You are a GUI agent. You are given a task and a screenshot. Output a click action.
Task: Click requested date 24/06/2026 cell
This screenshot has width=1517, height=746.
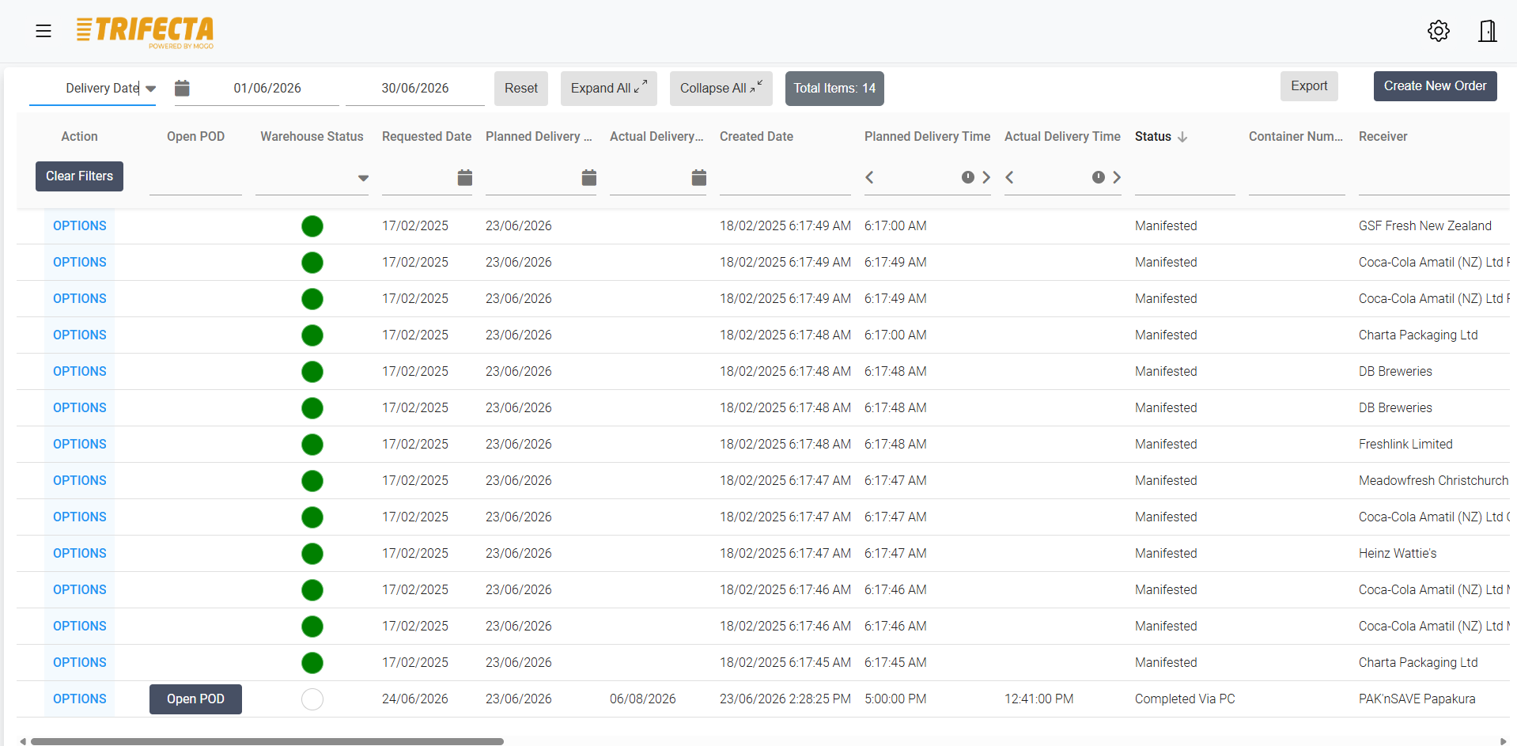coord(415,699)
